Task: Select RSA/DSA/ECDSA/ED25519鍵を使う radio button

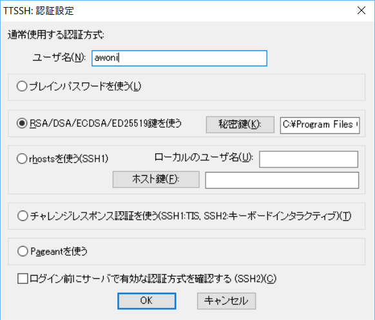Action: (22, 124)
